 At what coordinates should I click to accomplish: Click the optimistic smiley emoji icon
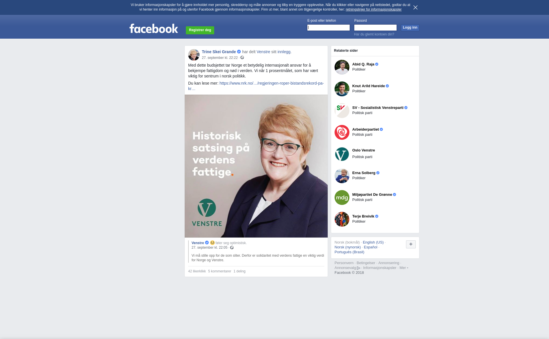click(212, 243)
